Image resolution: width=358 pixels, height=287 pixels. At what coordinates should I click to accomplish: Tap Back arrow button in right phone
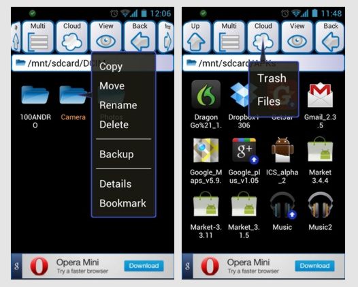pos(330,37)
